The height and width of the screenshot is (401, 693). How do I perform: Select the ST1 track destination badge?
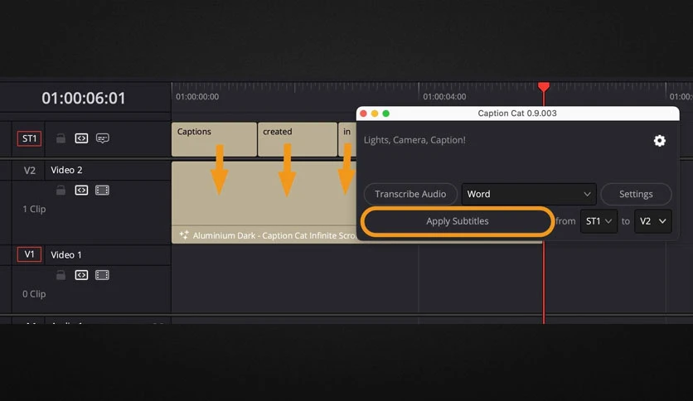point(30,138)
